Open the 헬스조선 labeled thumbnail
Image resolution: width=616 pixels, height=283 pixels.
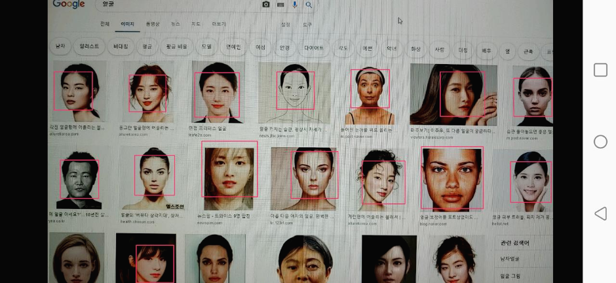[x=153, y=178]
